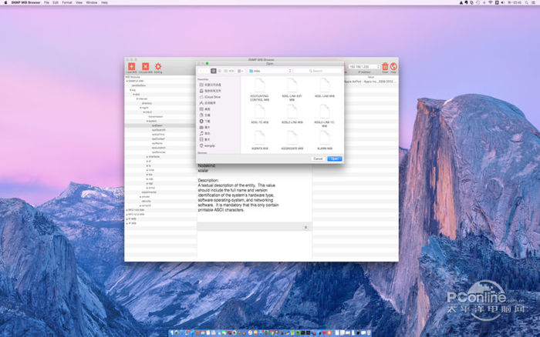Click the Help icon in toolbar

[393, 67]
